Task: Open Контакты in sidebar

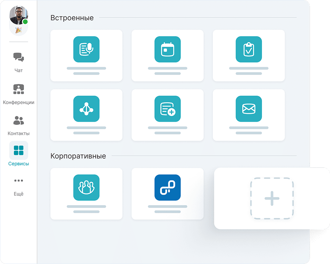Action: pos(19,125)
